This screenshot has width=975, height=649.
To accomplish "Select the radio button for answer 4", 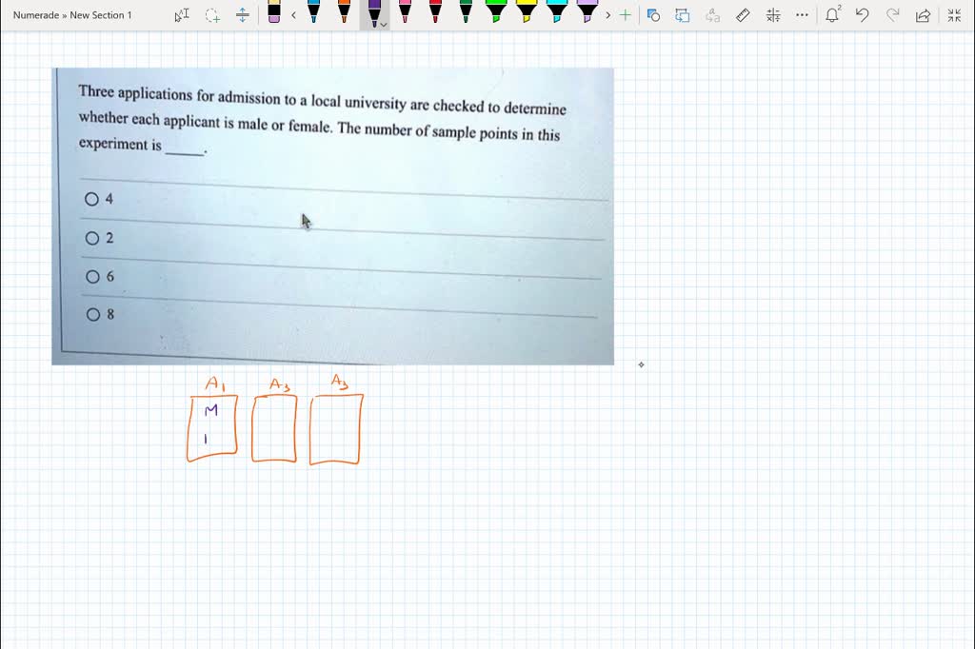I will (92, 199).
